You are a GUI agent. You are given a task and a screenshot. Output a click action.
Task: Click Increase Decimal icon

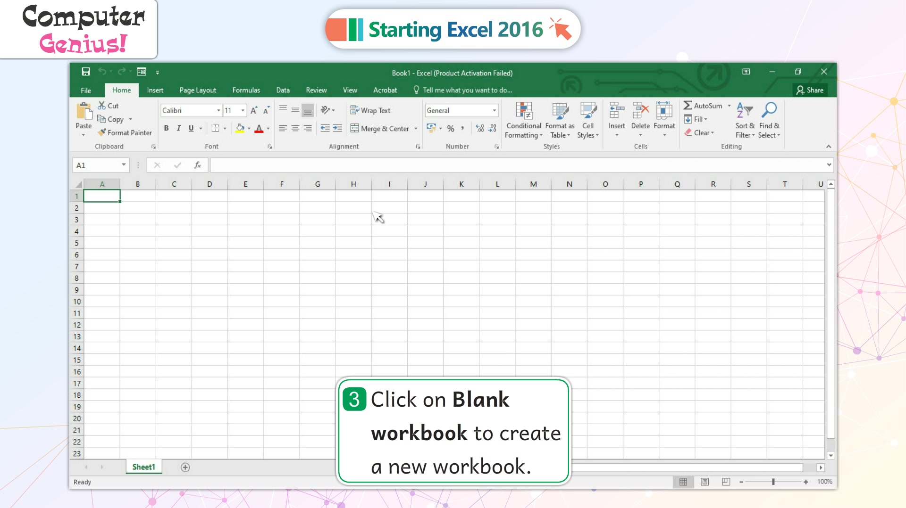point(480,128)
